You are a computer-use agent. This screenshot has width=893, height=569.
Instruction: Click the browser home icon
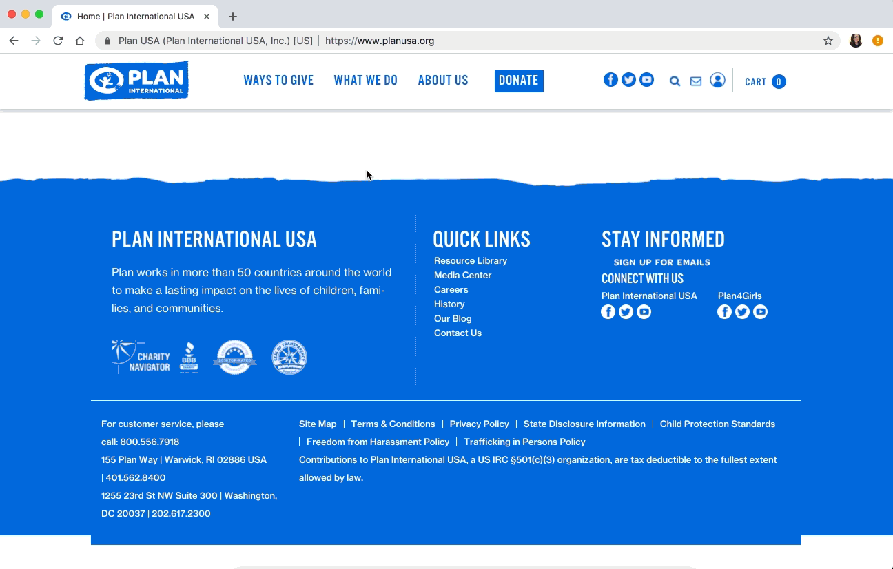(80, 41)
